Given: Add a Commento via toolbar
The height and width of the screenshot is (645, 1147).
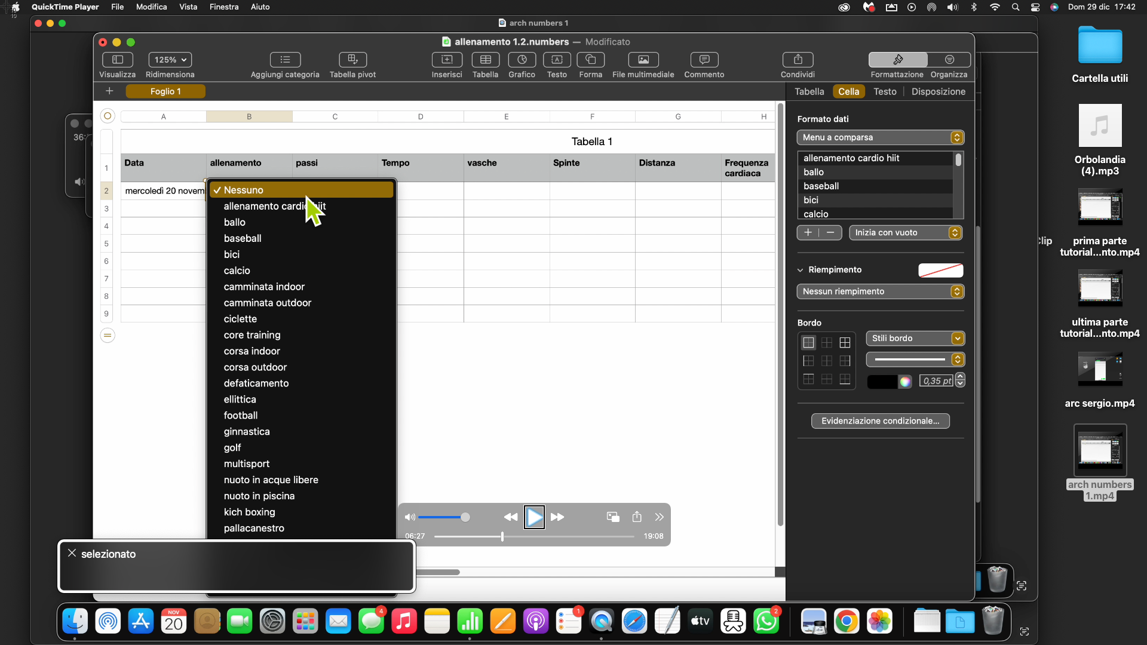Looking at the screenshot, I should point(704,60).
